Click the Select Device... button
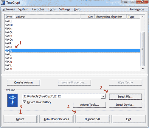149x128 pixels. tap(125, 105)
